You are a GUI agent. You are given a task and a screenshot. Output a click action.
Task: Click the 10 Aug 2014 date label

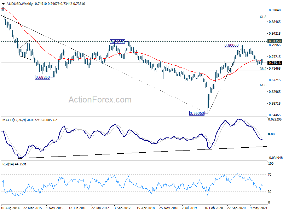click(10, 208)
